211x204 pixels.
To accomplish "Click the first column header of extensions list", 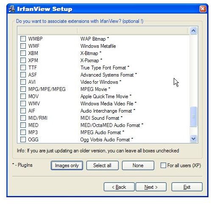I will (47, 30).
